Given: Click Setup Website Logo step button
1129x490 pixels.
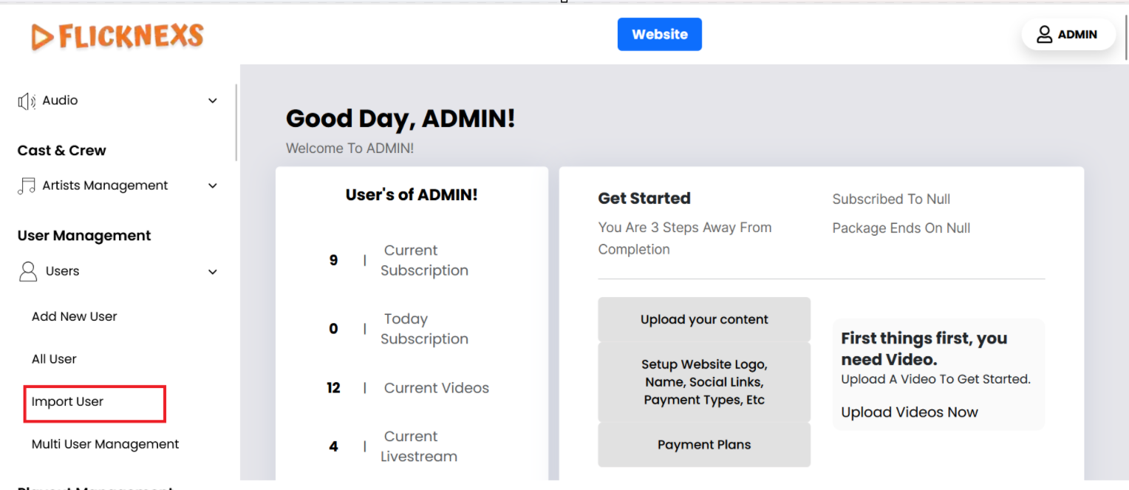Looking at the screenshot, I should click(703, 382).
